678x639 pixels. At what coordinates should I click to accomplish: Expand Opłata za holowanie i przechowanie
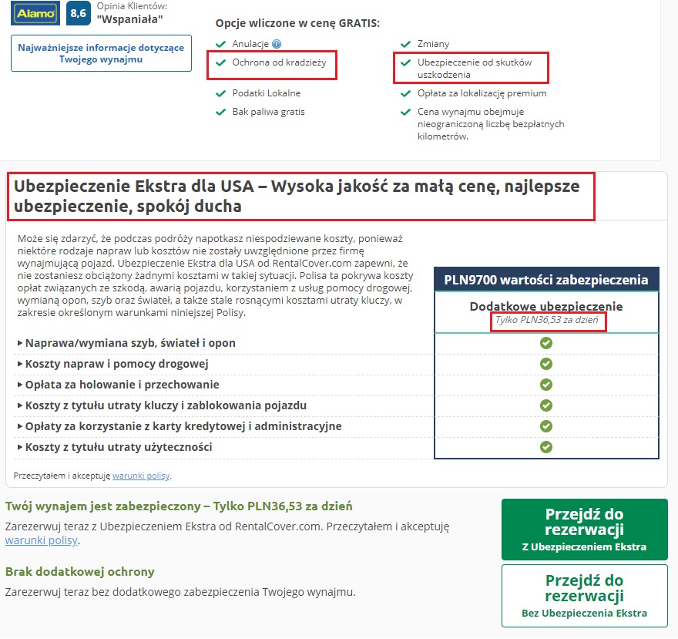118,385
